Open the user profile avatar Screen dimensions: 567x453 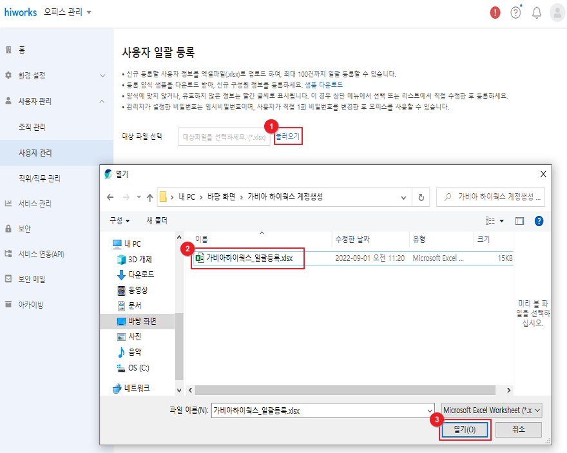point(557,13)
